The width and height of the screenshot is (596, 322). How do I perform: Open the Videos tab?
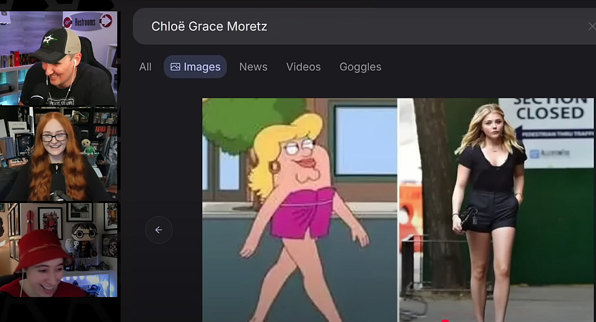click(303, 67)
